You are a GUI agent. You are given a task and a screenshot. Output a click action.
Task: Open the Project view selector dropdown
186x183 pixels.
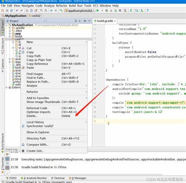[26, 21]
